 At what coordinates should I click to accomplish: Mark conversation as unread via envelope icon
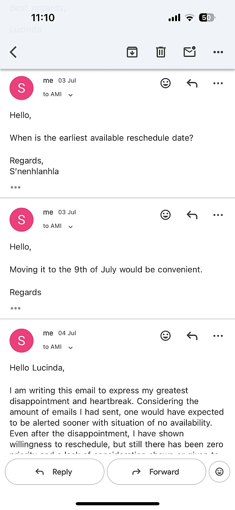190,52
